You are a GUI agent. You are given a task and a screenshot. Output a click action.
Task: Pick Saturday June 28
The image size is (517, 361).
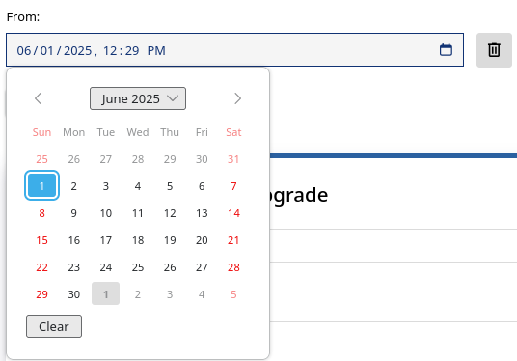pos(233,267)
